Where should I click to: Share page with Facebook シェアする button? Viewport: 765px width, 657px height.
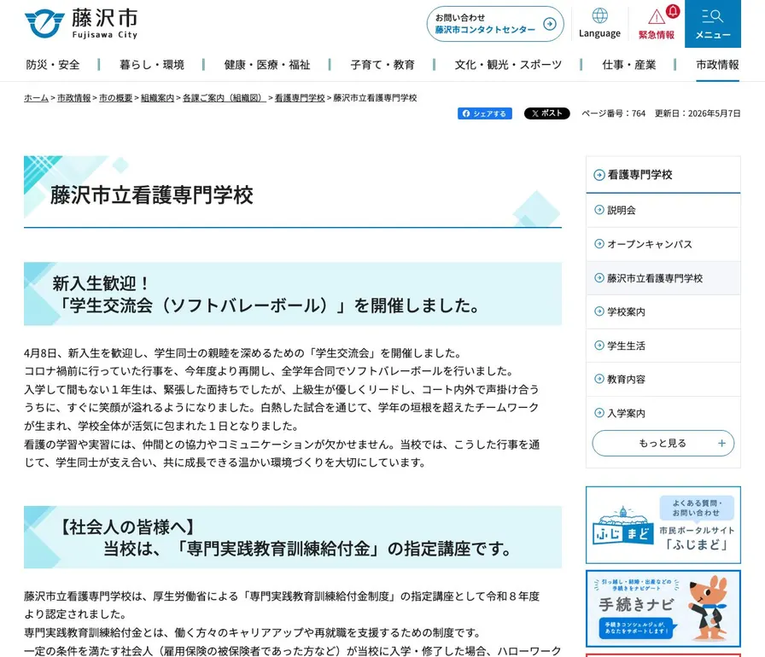pyautogui.click(x=484, y=113)
